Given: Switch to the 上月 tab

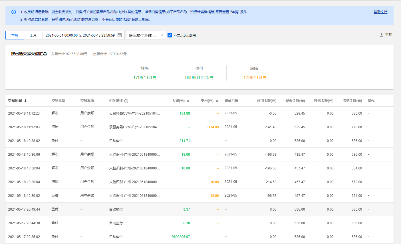Looking at the screenshot, I should [33, 35].
